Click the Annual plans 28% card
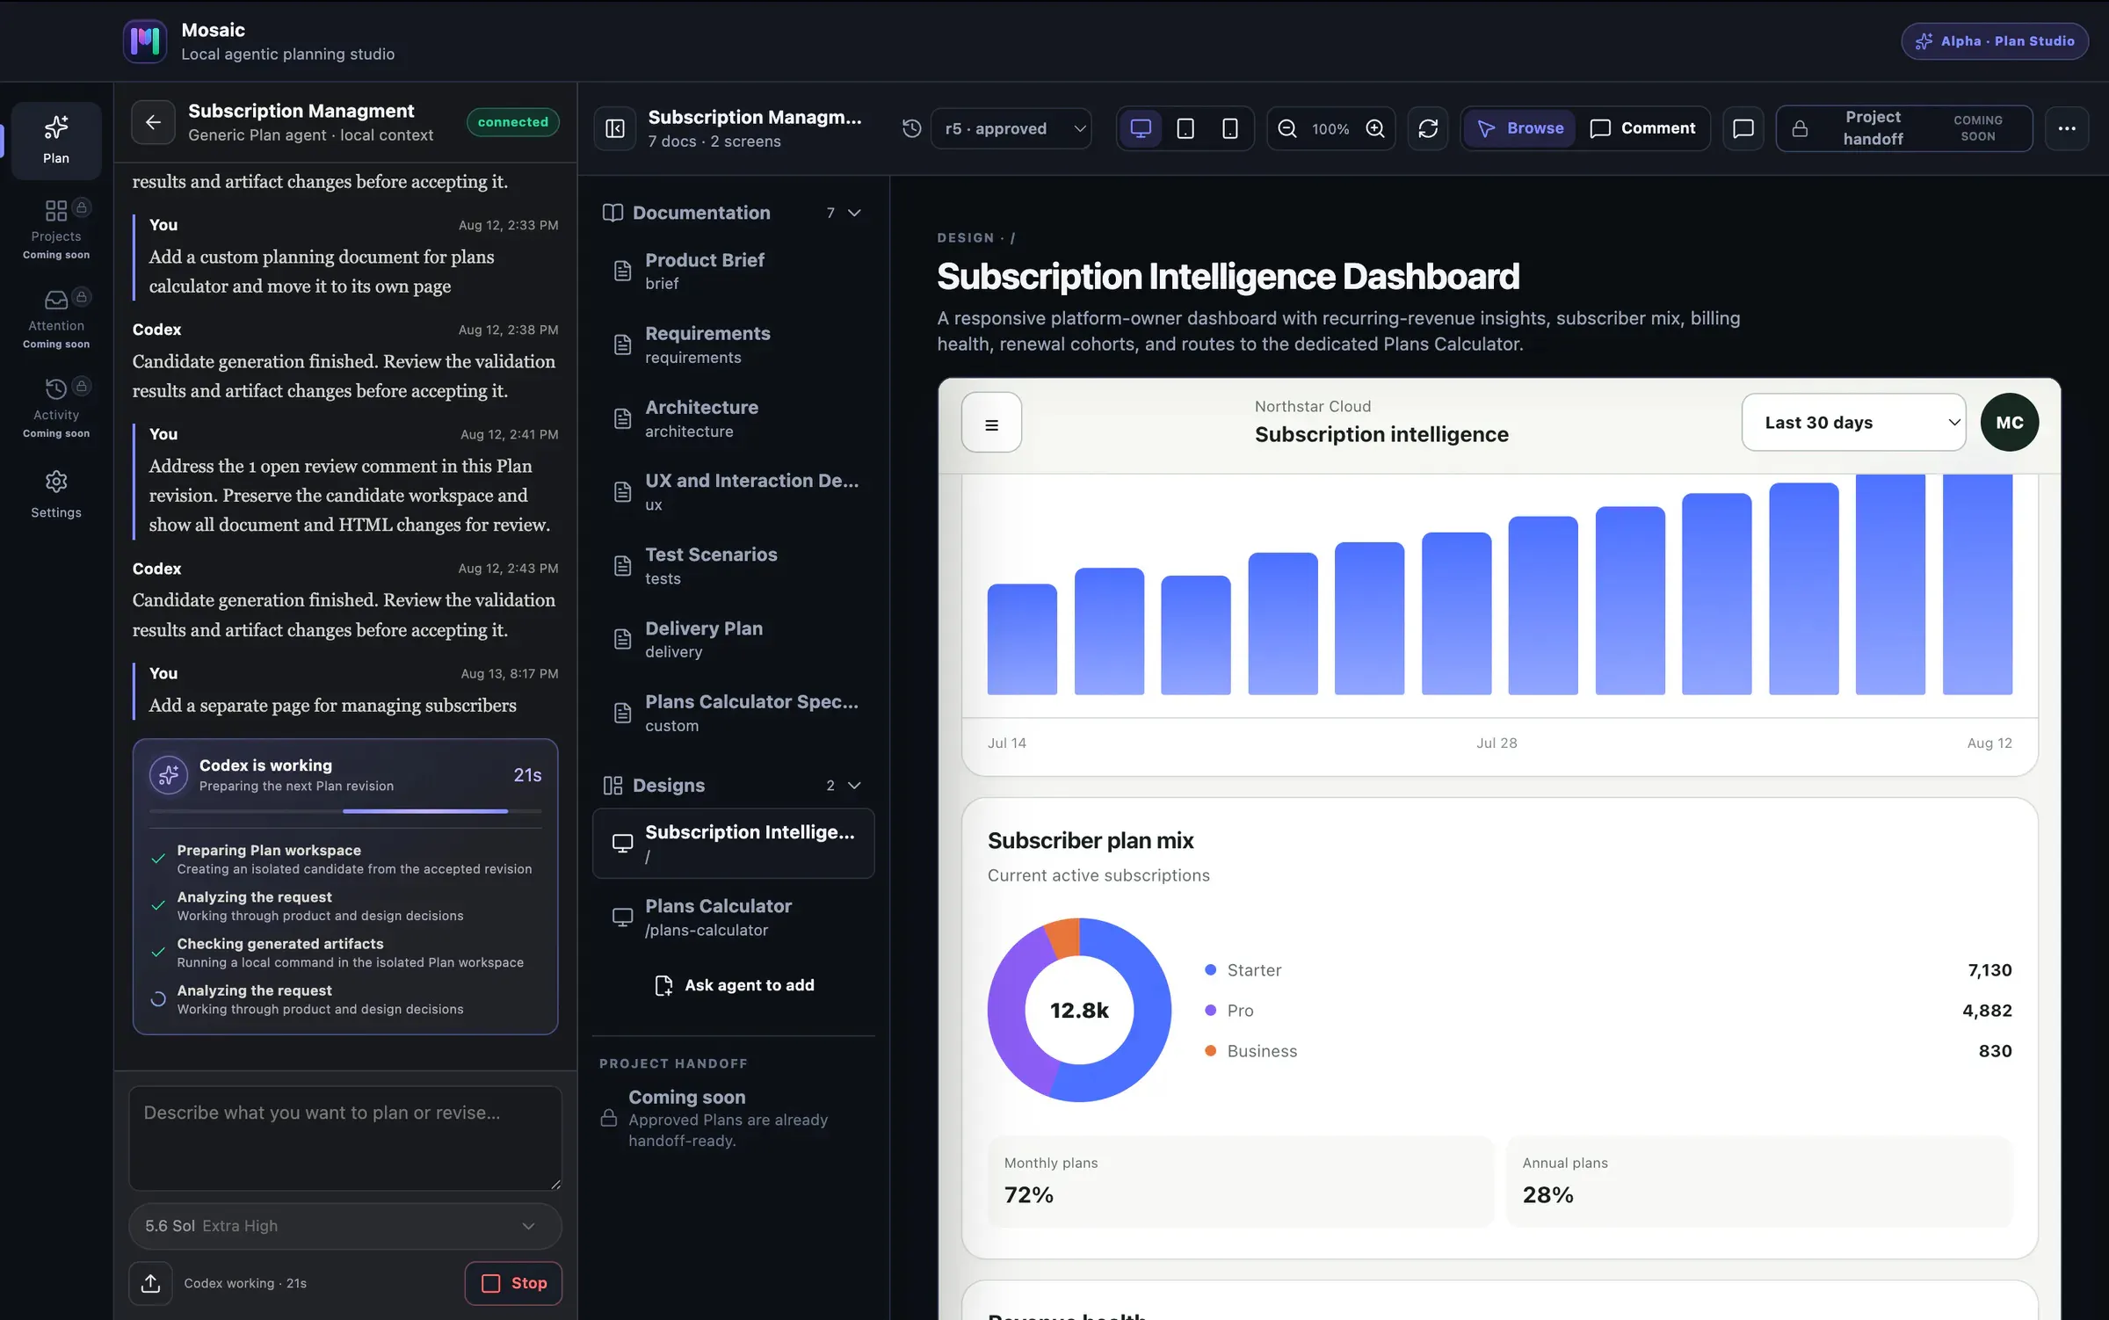Viewport: 2109px width, 1320px height. [1758, 1181]
